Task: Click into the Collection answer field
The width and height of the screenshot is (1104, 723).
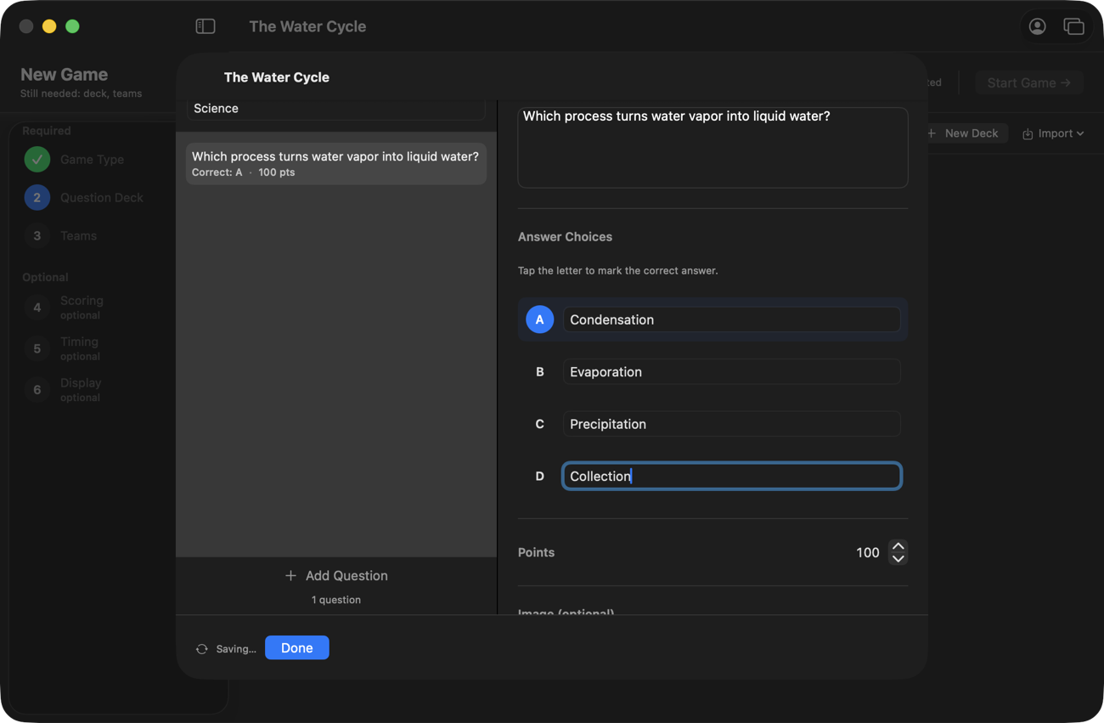Action: [731, 477]
